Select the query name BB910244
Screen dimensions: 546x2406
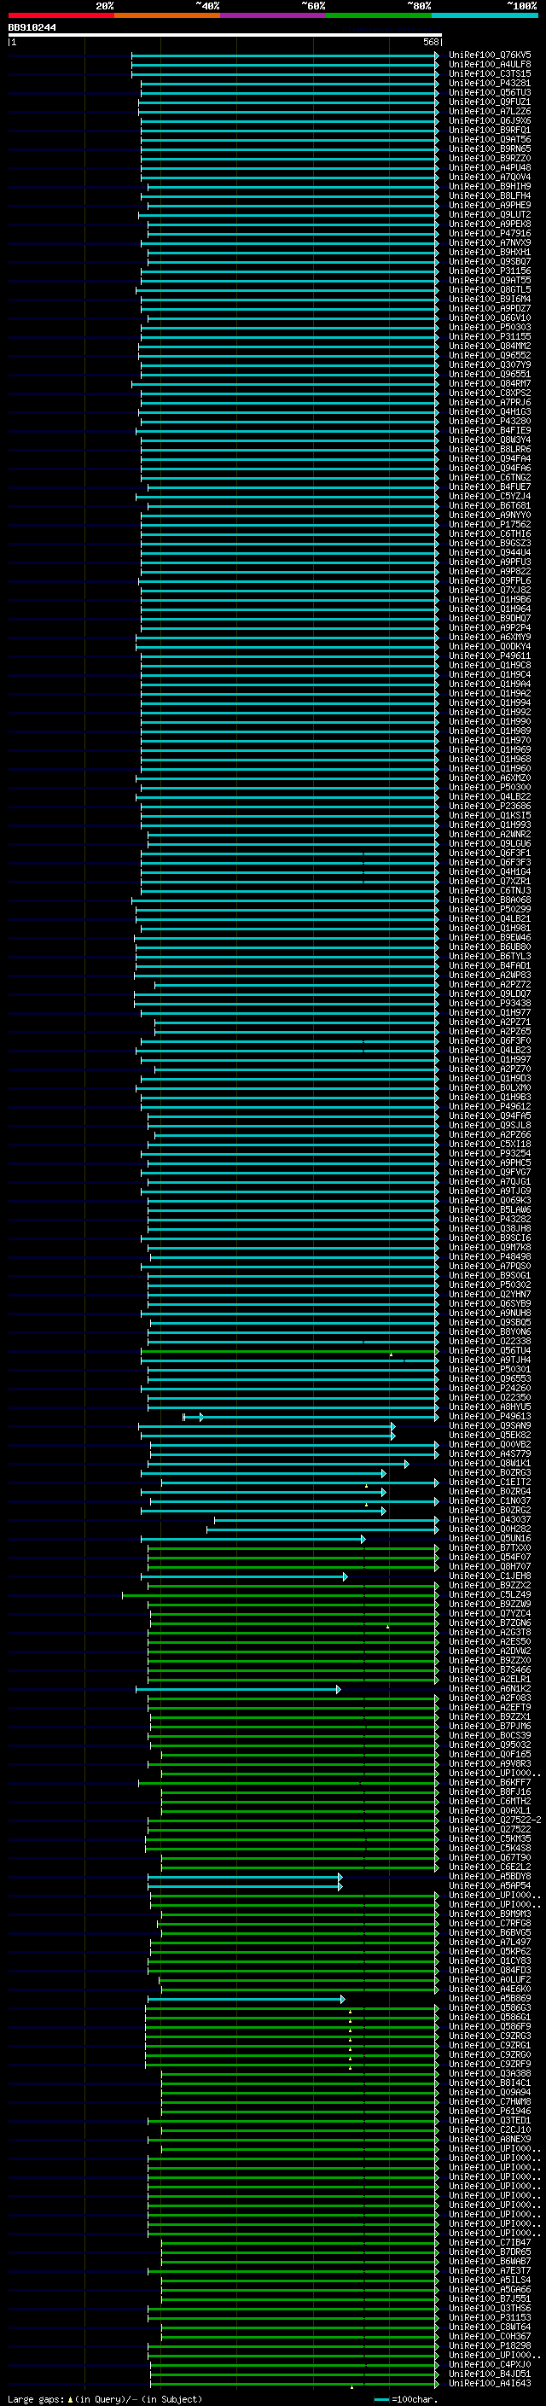point(32,28)
